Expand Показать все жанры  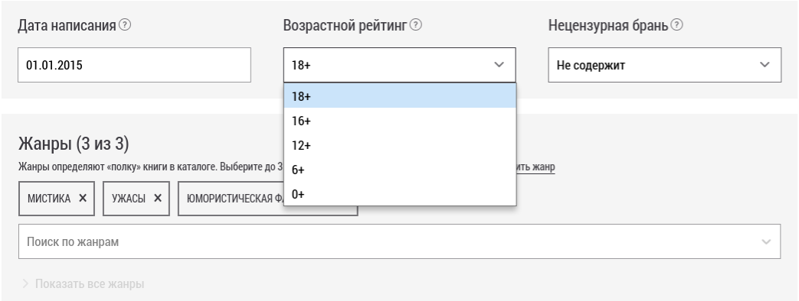(x=84, y=283)
